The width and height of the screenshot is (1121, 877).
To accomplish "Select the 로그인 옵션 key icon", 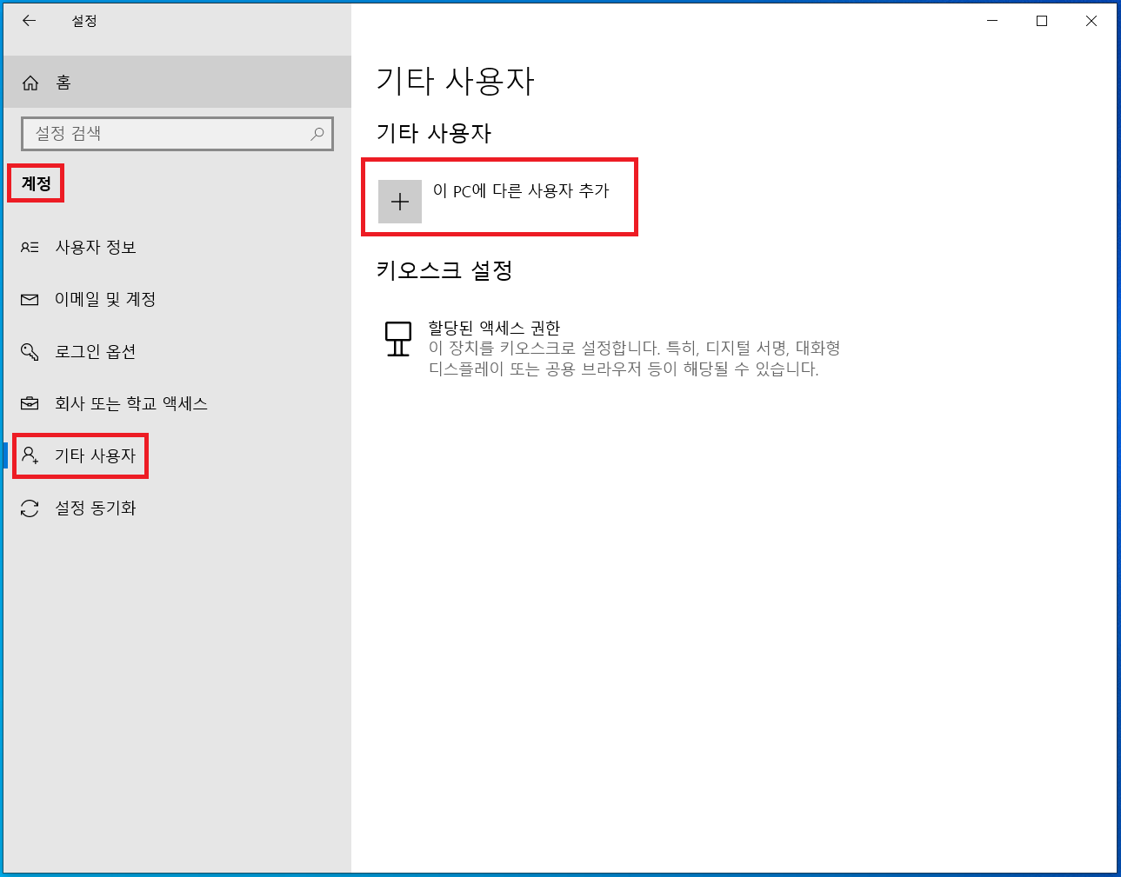I will click(30, 352).
